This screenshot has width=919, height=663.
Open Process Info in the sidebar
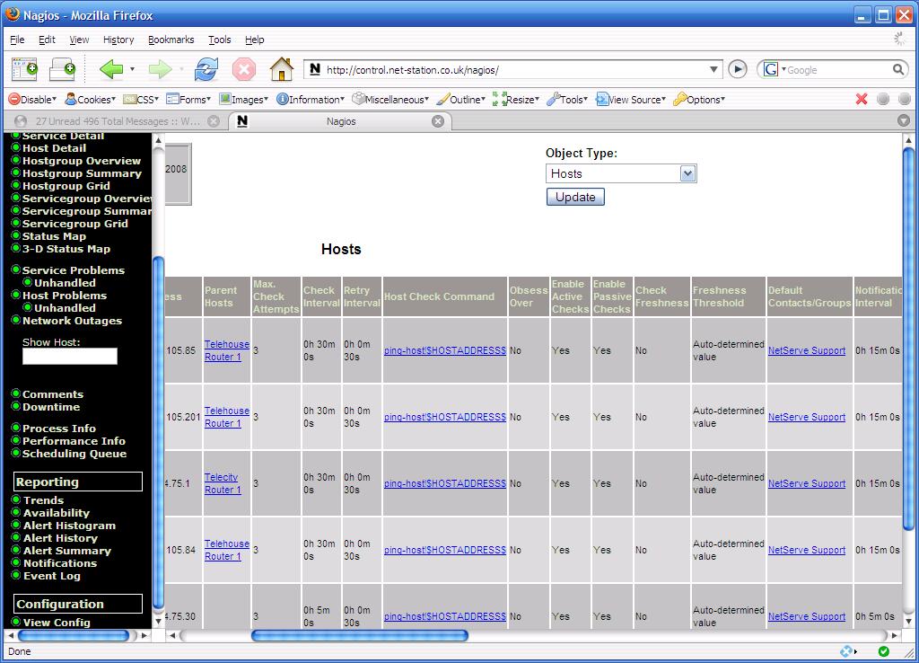pos(59,429)
